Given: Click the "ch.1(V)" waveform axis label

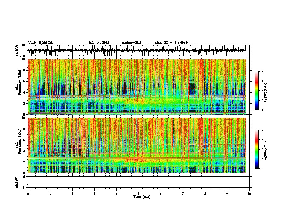Looking at the screenshot, I should 17,50.
